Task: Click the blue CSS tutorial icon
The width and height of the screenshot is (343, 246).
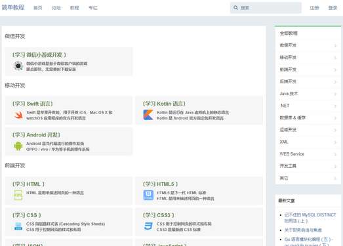Action: coord(18,226)
